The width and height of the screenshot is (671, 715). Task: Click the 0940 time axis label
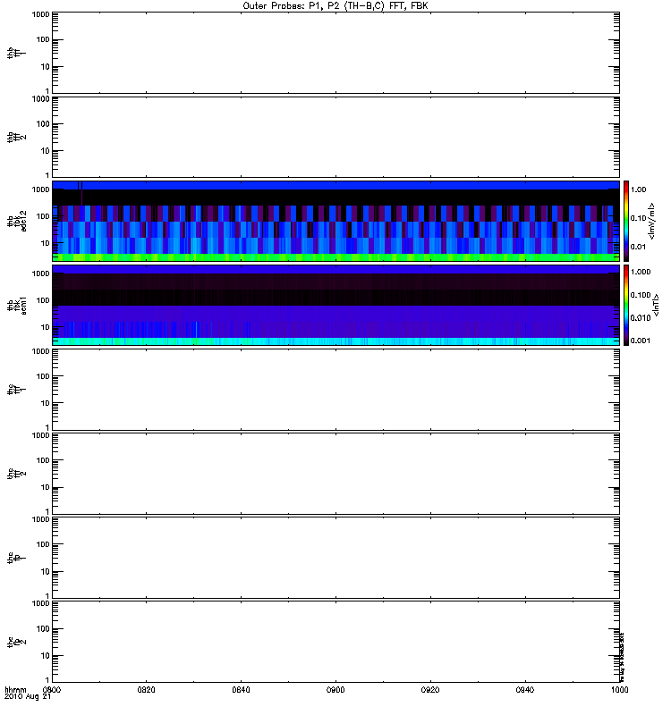tap(525, 690)
